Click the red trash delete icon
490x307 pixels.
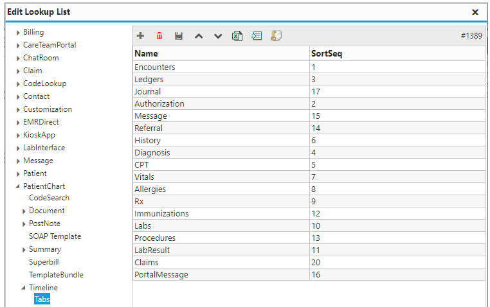159,36
